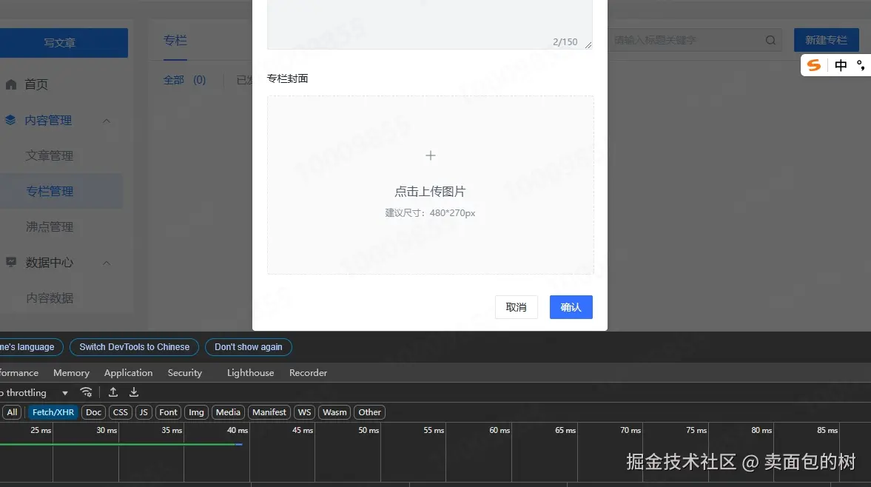Click the 首页 home icon in sidebar
This screenshot has width=871, height=487.
coord(11,84)
